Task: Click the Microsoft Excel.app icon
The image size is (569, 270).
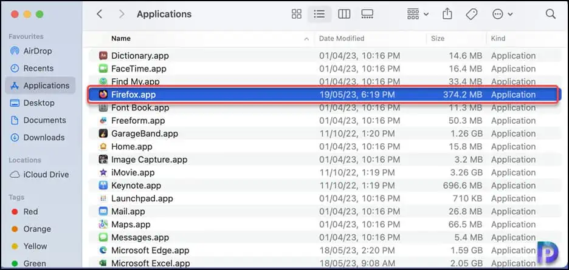Action: tap(103, 263)
